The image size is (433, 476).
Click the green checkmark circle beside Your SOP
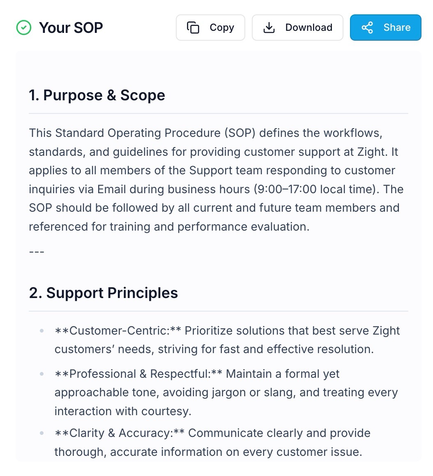(24, 27)
